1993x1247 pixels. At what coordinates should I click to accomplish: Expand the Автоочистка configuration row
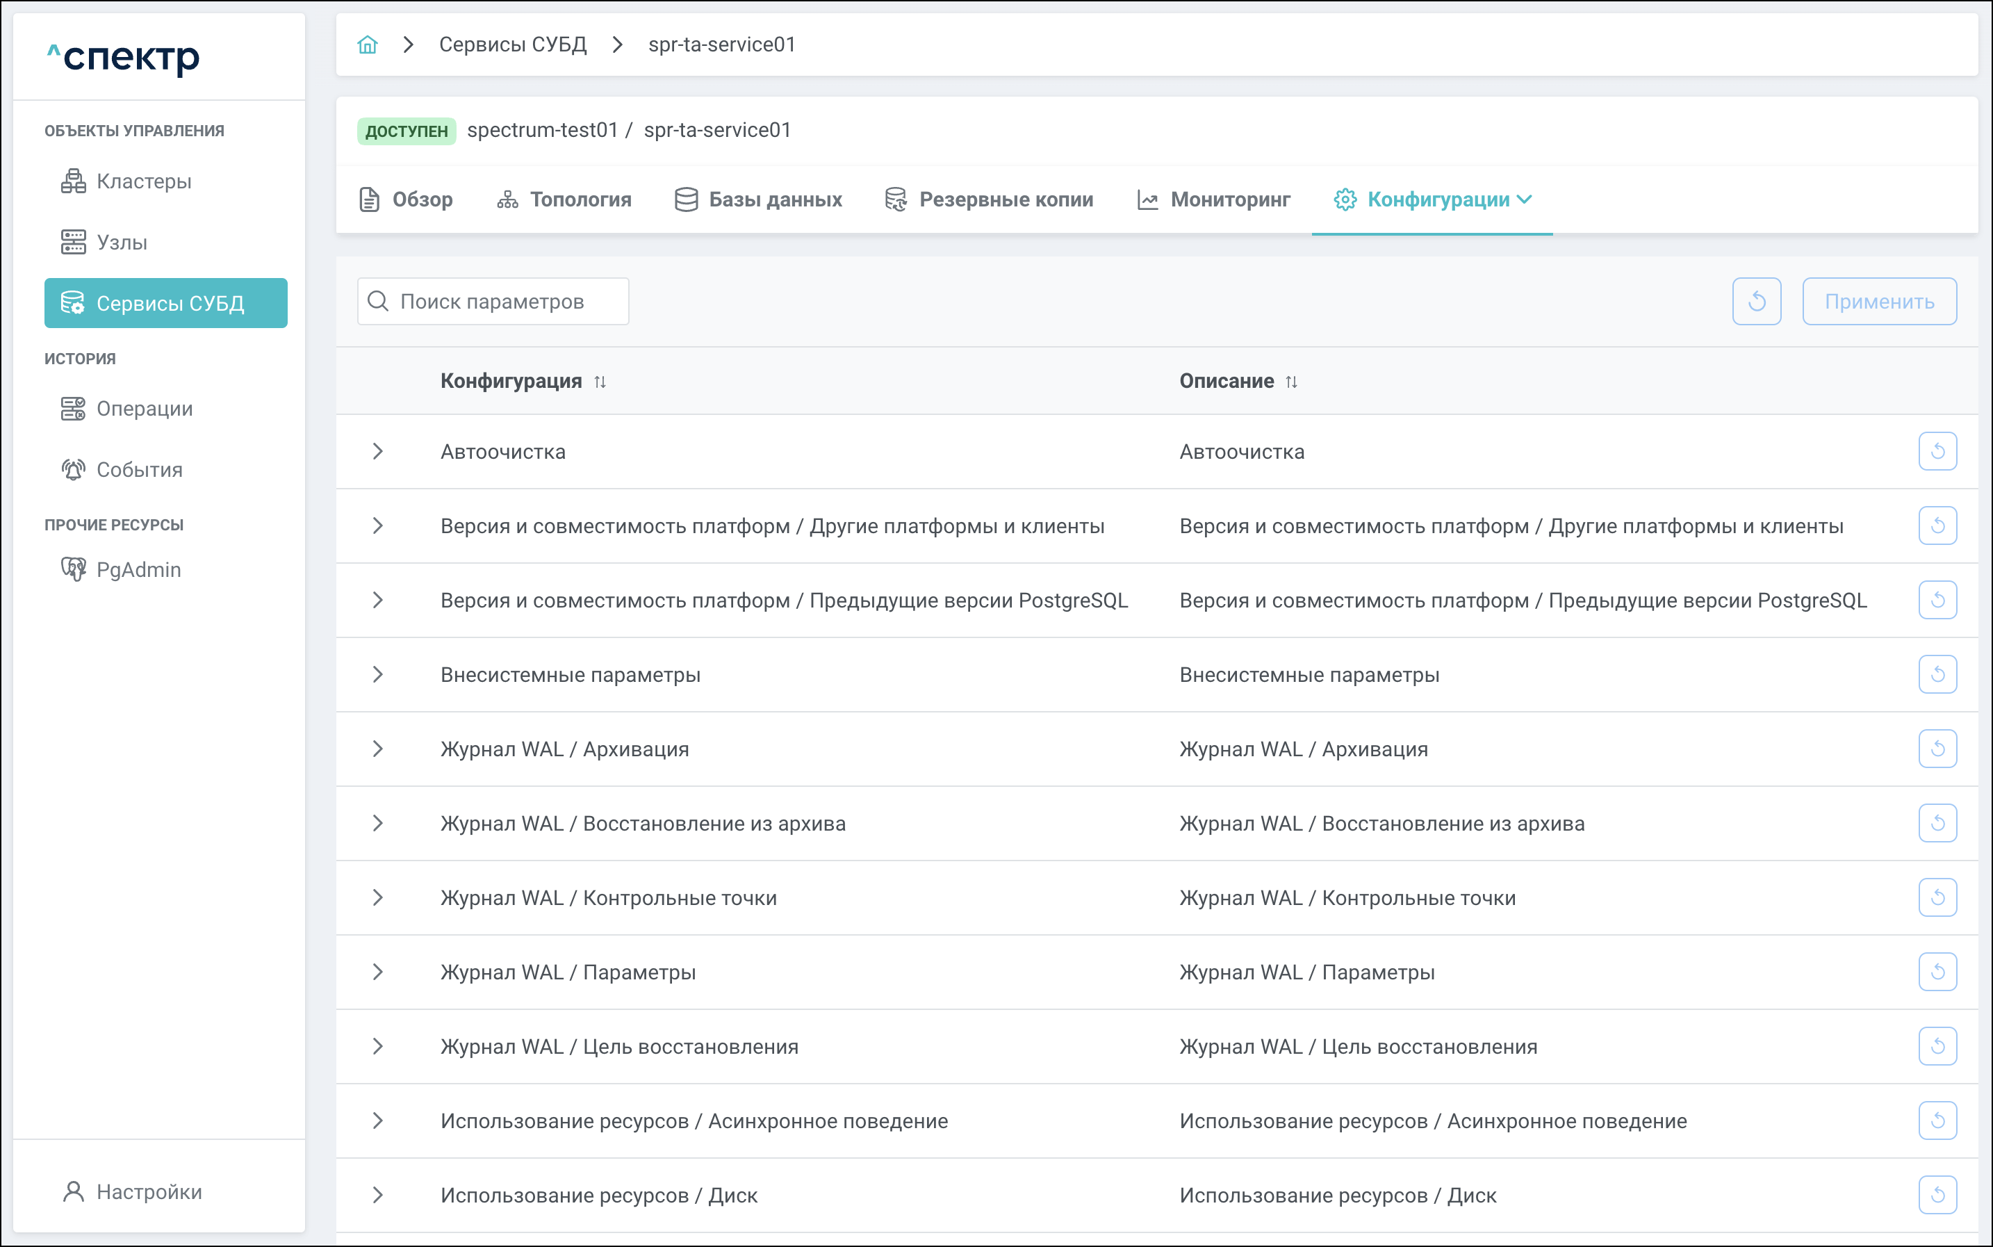coord(377,452)
